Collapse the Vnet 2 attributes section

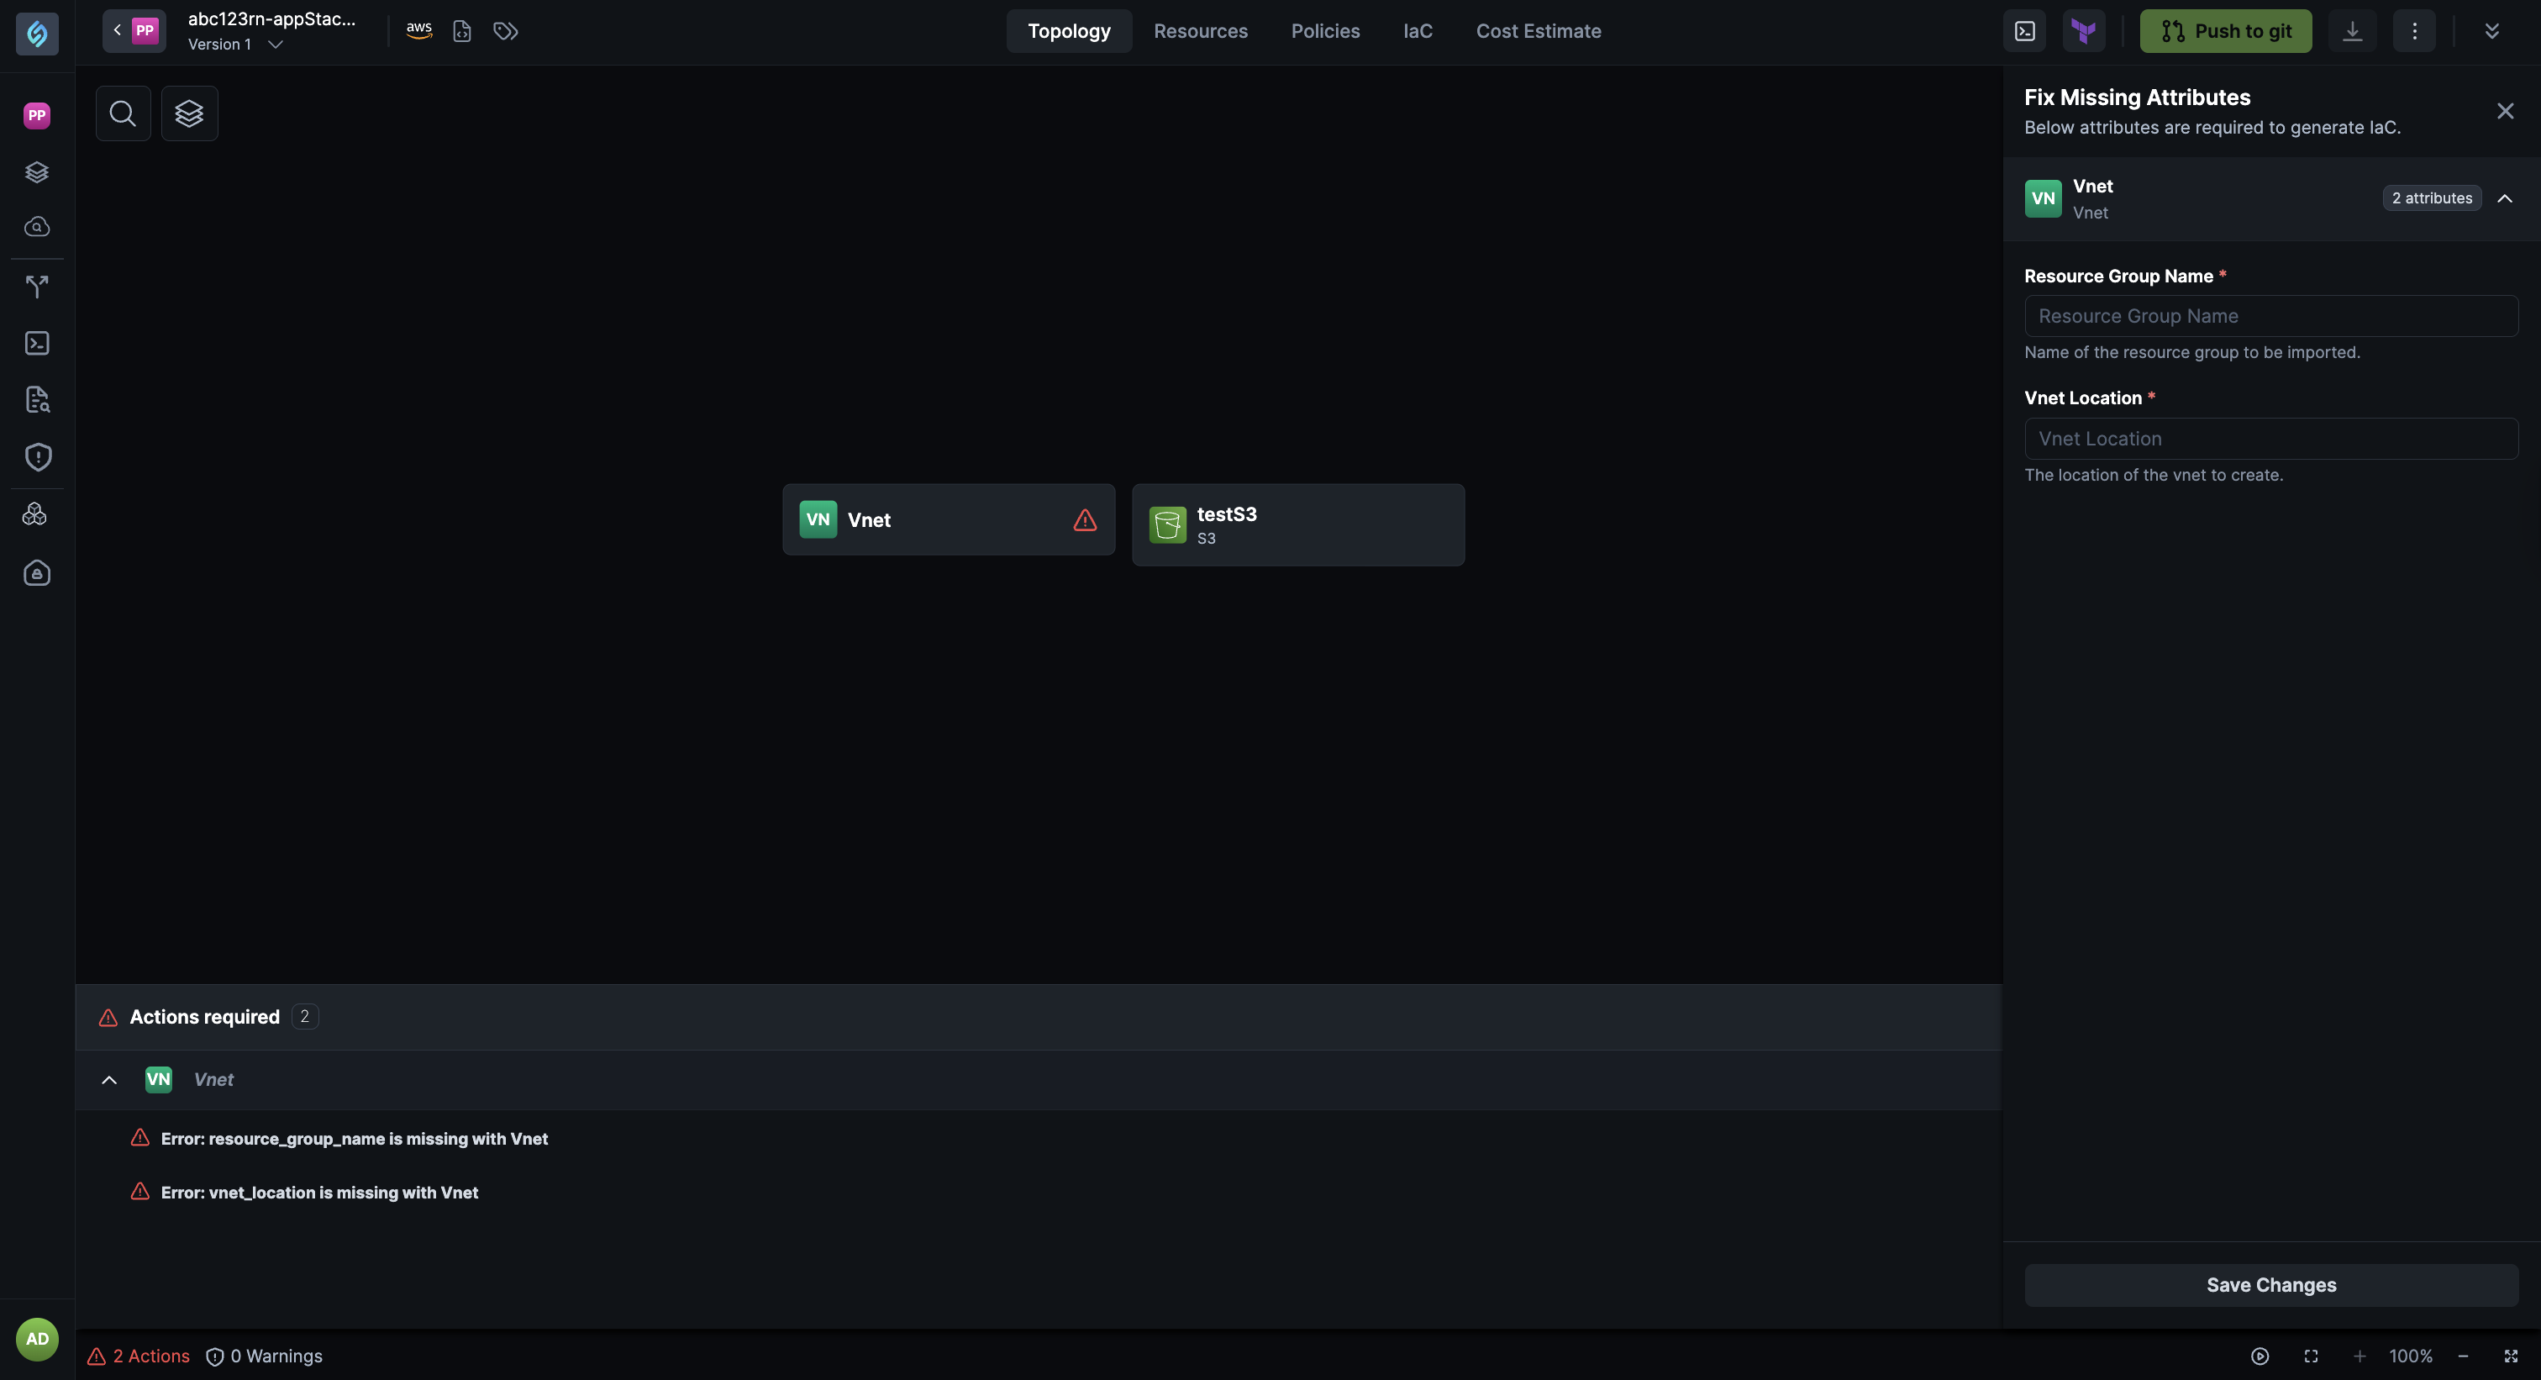(x=2503, y=198)
